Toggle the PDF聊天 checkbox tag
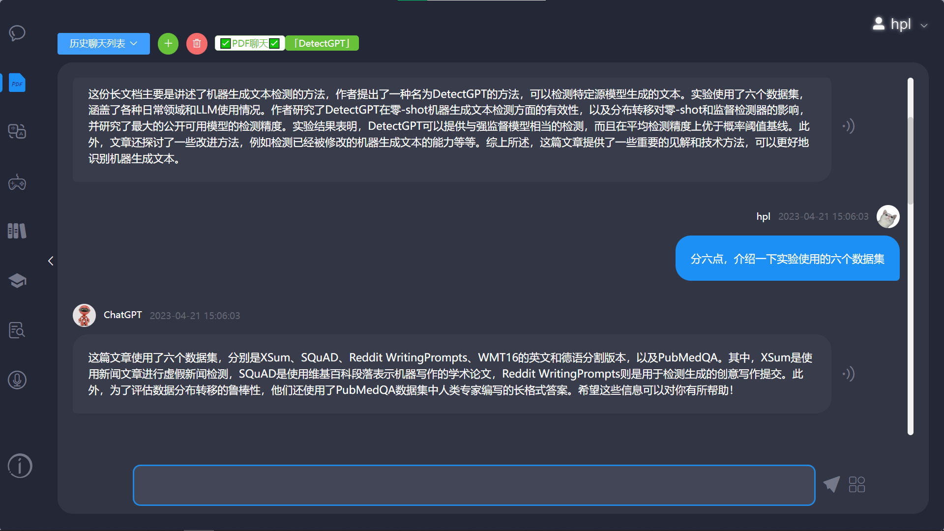This screenshot has height=531, width=944. [250, 43]
